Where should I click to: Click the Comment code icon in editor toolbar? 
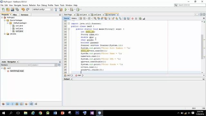140,18
